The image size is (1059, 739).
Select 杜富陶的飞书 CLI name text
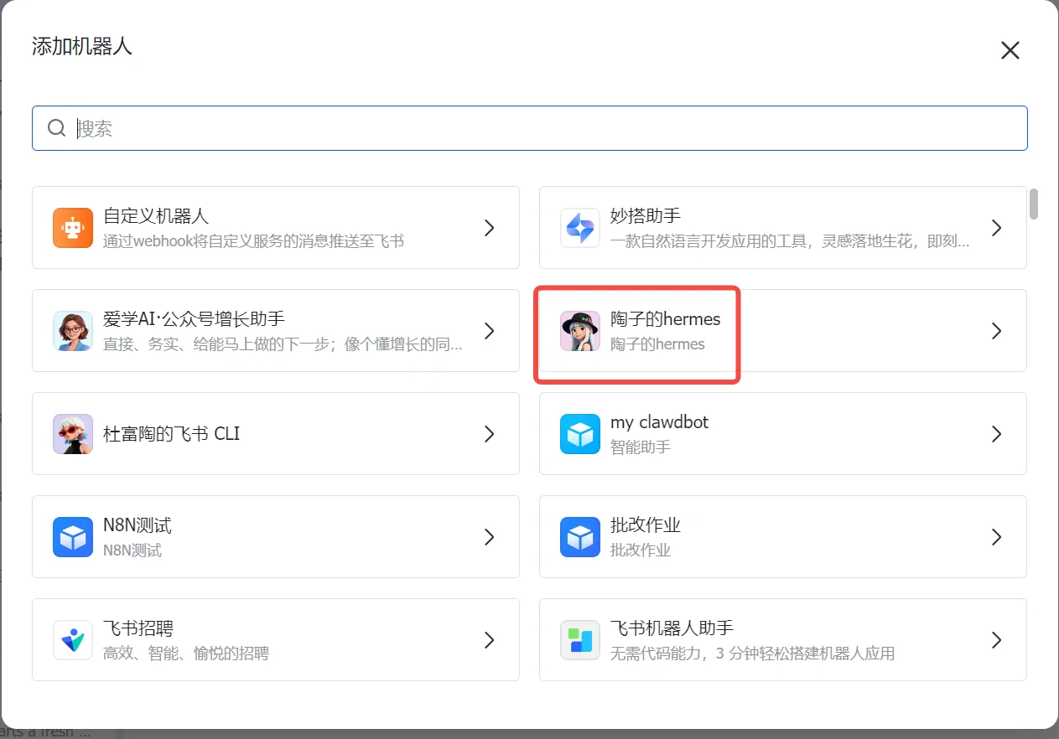(172, 434)
